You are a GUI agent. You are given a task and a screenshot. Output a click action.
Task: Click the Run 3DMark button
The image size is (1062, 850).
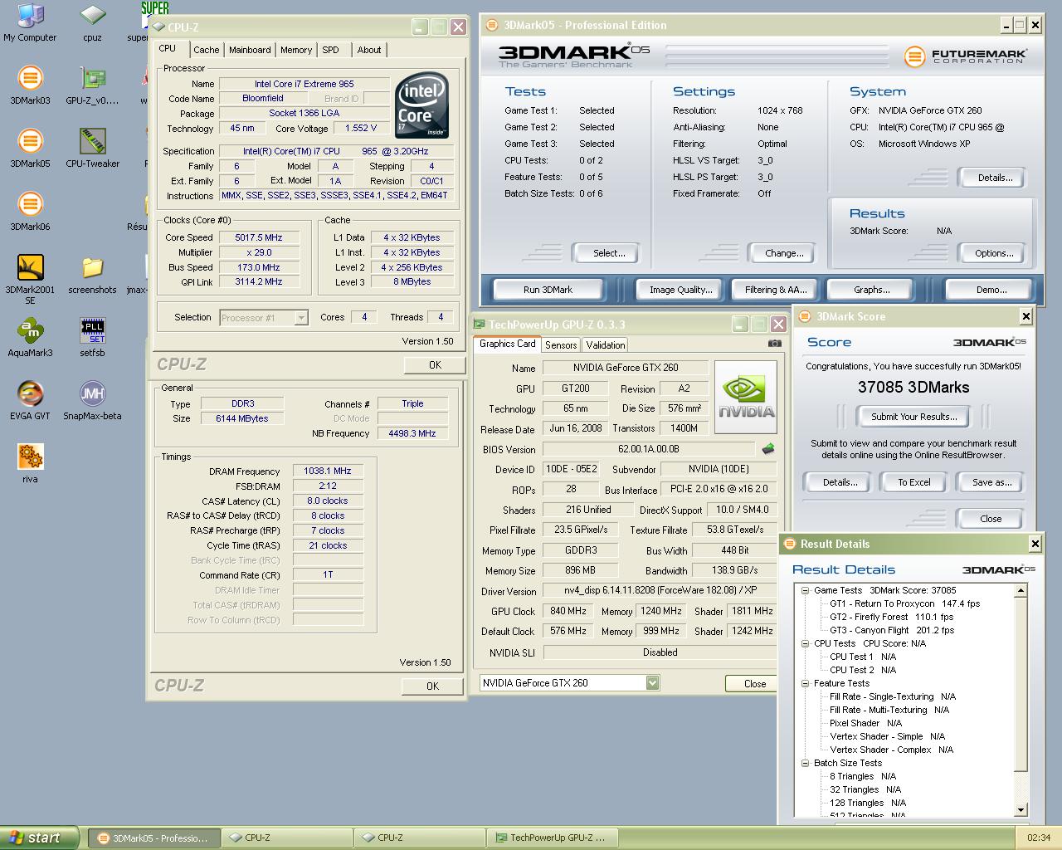tap(548, 290)
